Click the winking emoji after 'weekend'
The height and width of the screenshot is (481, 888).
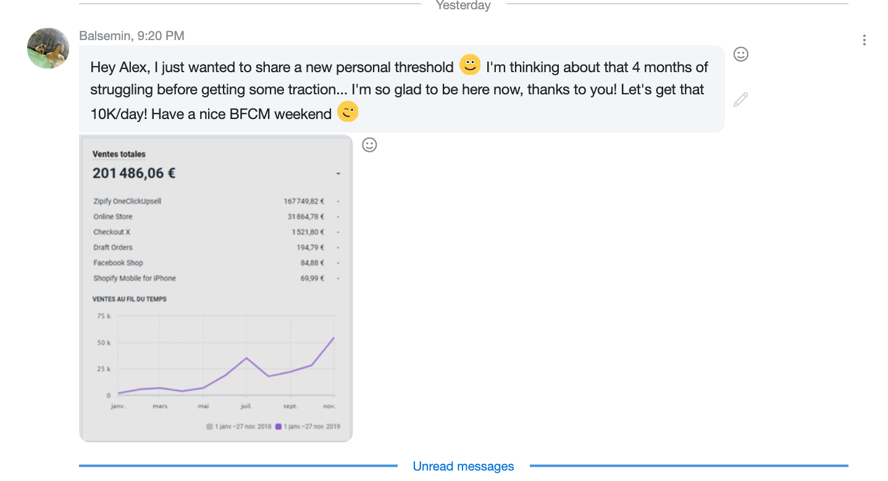pos(348,112)
